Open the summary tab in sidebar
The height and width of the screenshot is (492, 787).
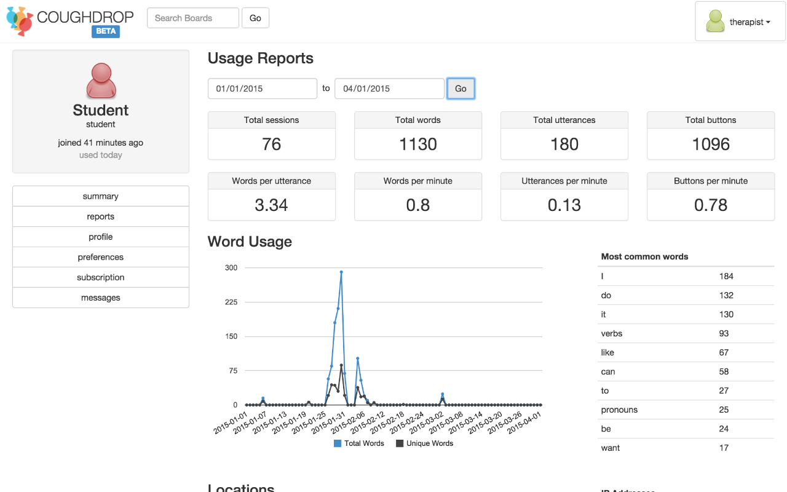101,196
